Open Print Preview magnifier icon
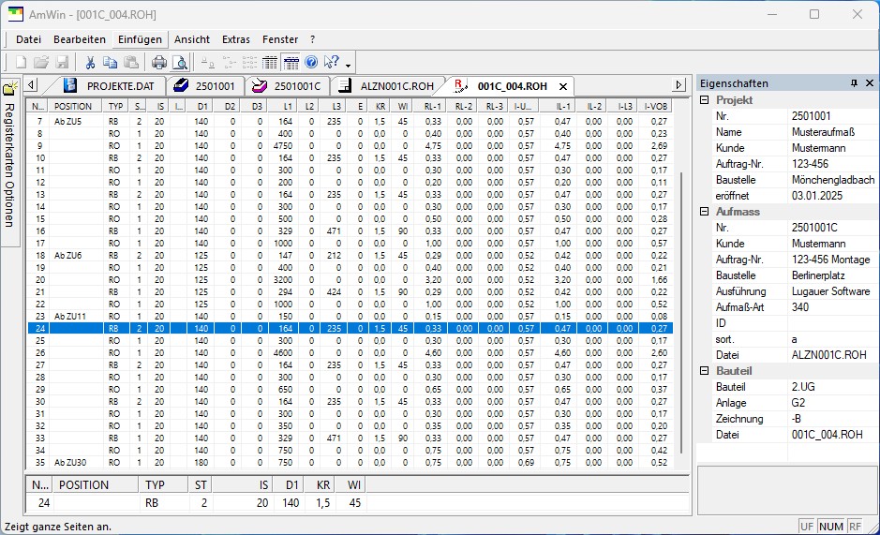This screenshot has height=535, width=880. 180,63
